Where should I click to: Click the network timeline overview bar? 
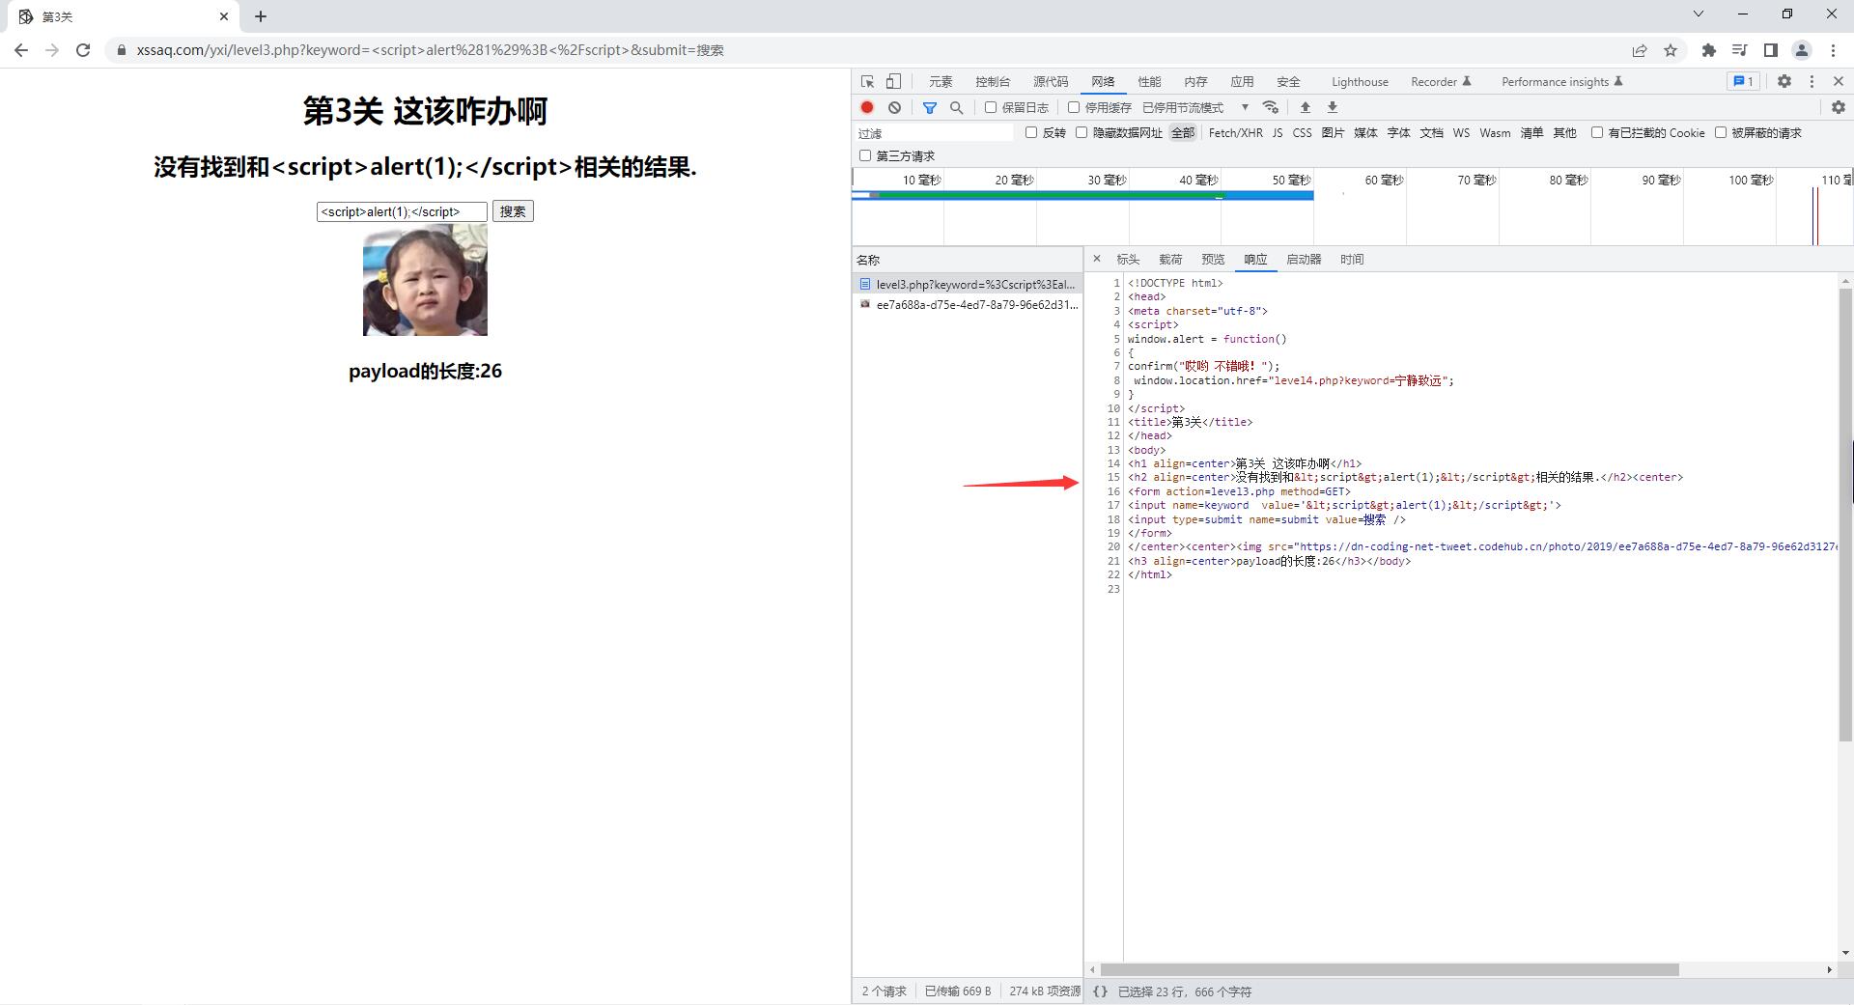1082,196
